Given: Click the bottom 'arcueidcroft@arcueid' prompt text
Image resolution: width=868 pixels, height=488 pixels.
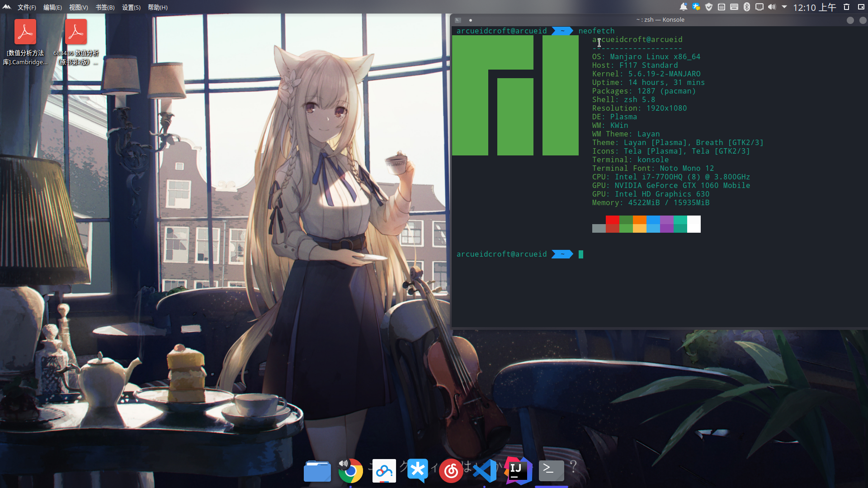Looking at the screenshot, I should tap(501, 254).
